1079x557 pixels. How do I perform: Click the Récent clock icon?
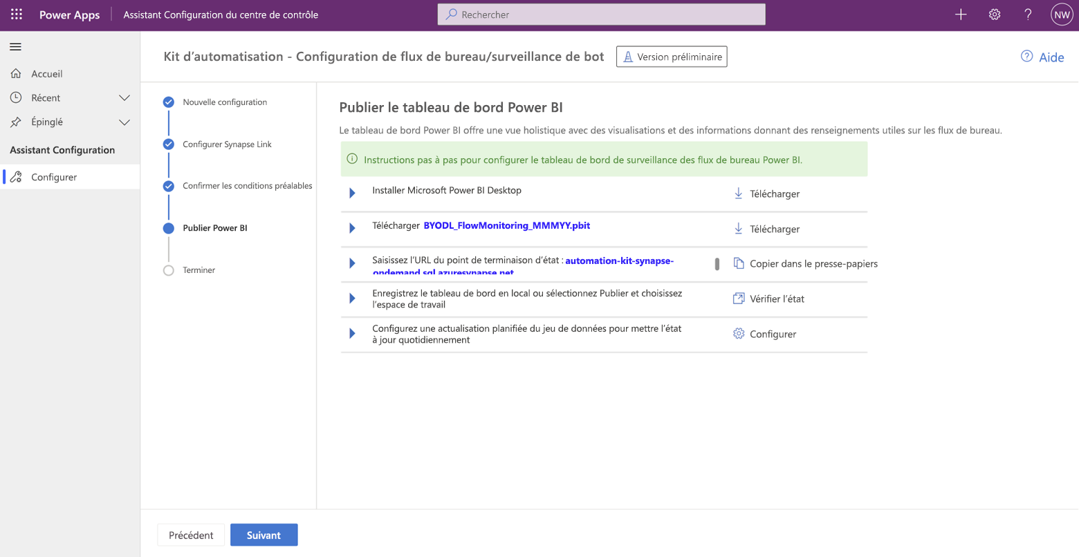(x=16, y=97)
